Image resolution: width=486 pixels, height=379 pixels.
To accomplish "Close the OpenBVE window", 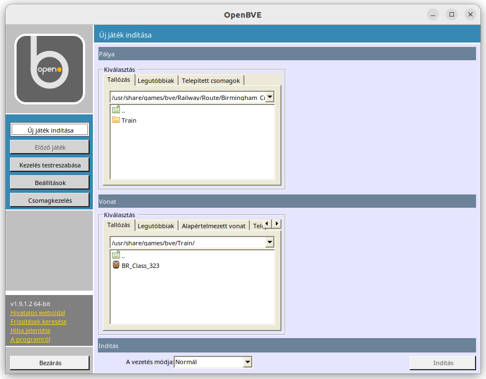I will pyautogui.click(x=470, y=14).
